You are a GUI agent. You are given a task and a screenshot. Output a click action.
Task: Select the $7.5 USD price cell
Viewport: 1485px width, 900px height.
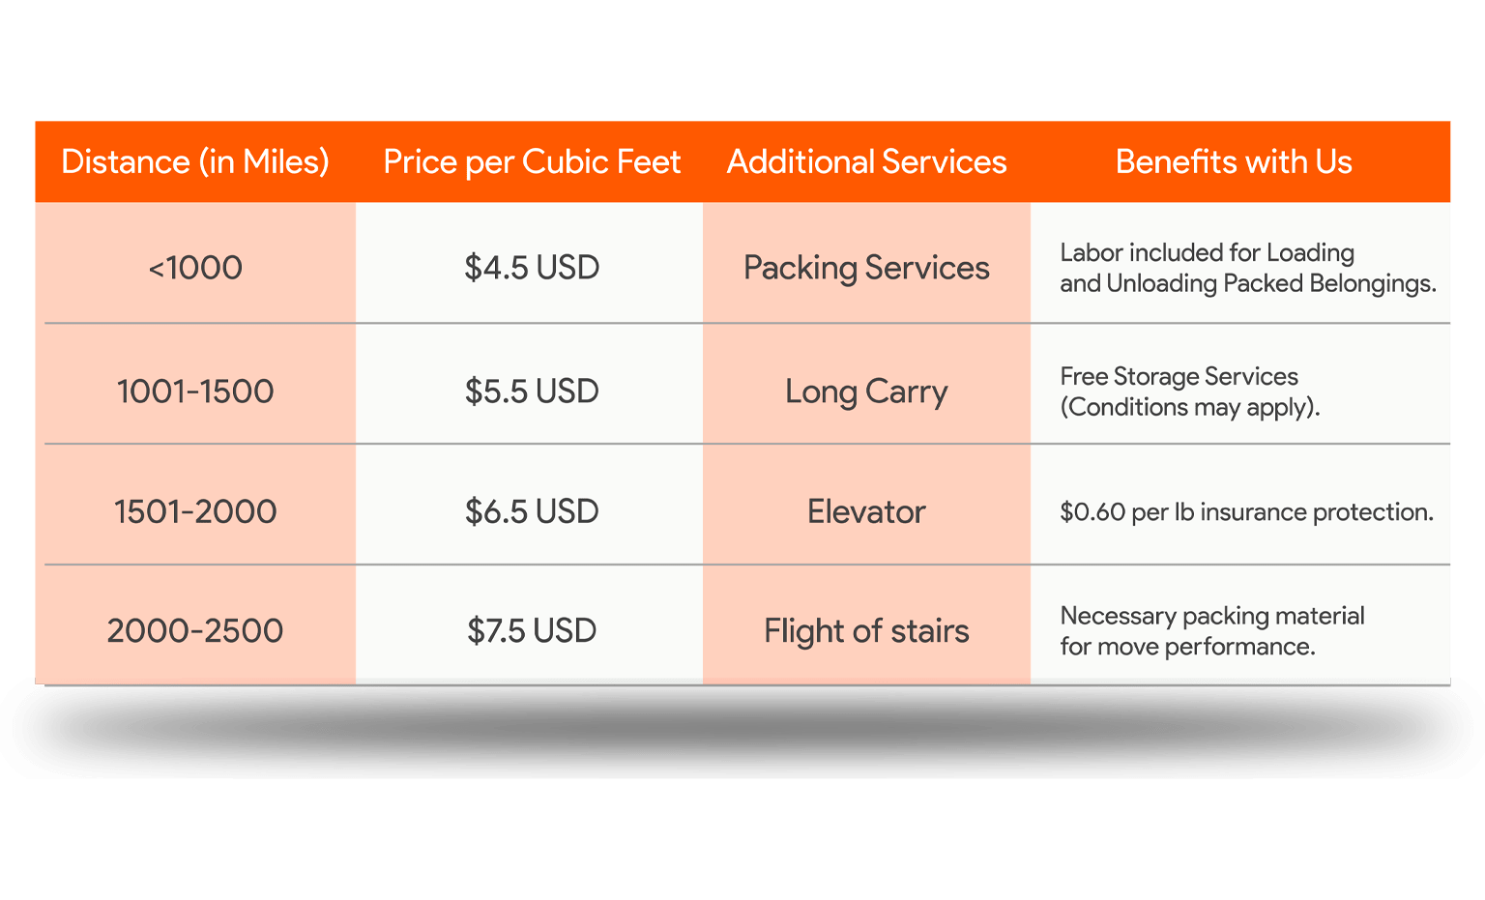(x=532, y=631)
